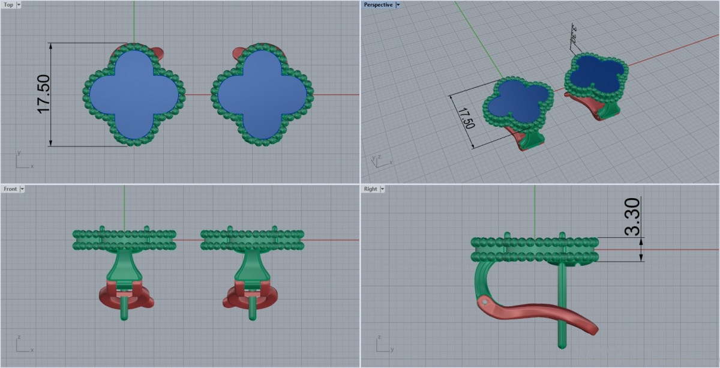Click the ZY axis icon in Right view
This screenshot has width=720, height=368.
(382, 346)
